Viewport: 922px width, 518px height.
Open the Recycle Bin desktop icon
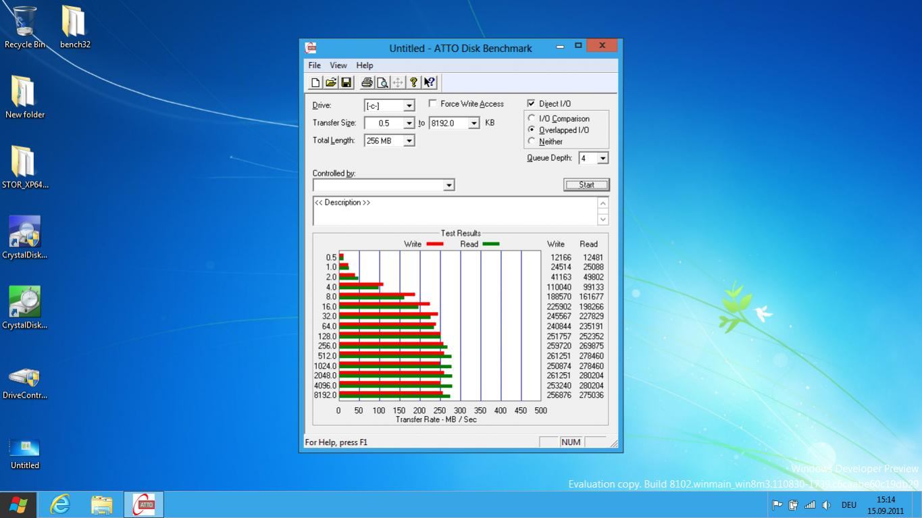click(x=25, y=27)
